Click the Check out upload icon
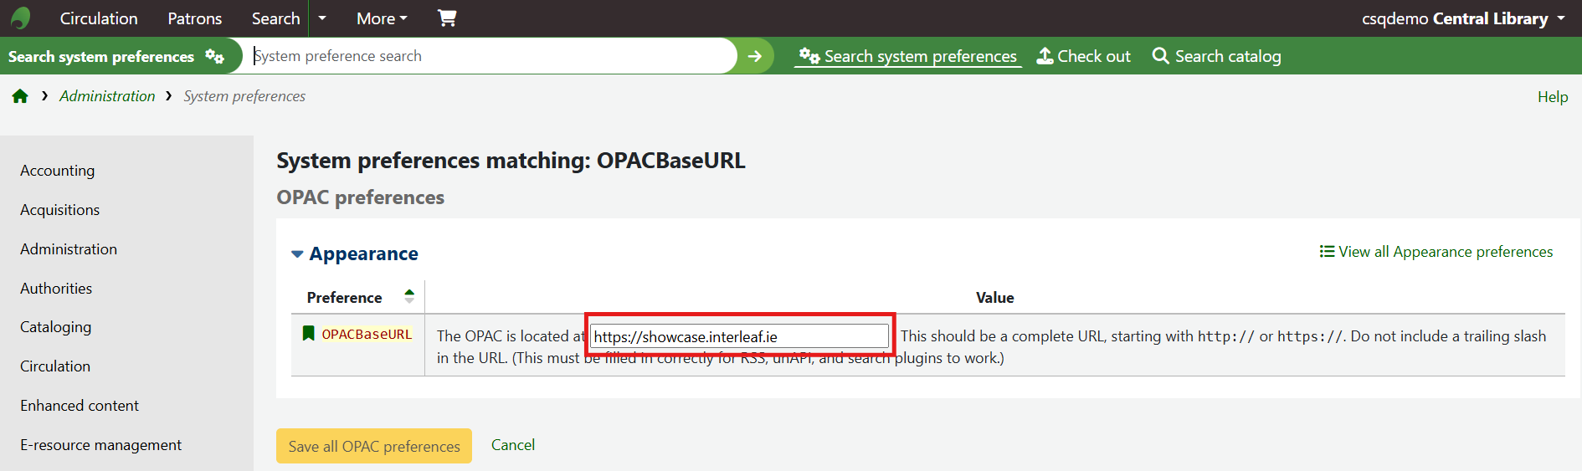The image size is (1582, 471). coord(1045,56)
